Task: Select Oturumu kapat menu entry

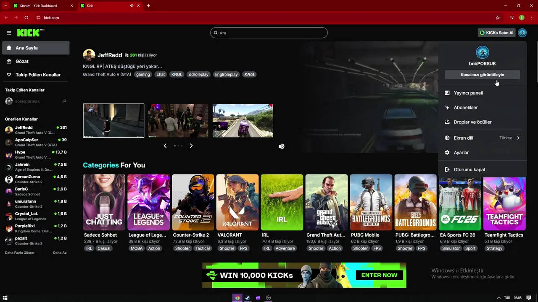Action: click(x=482, y=169)
